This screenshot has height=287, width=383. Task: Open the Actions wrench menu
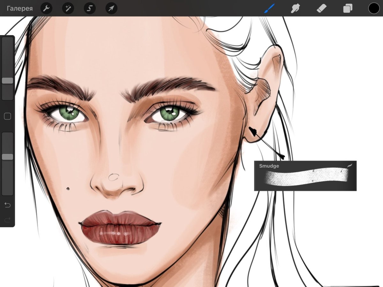[46, 9]
